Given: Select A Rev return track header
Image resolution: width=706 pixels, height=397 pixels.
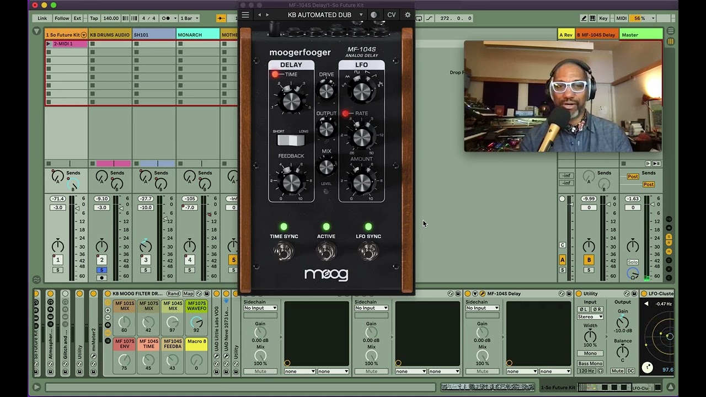Looking at the screenshot, I should coord(566,35).
